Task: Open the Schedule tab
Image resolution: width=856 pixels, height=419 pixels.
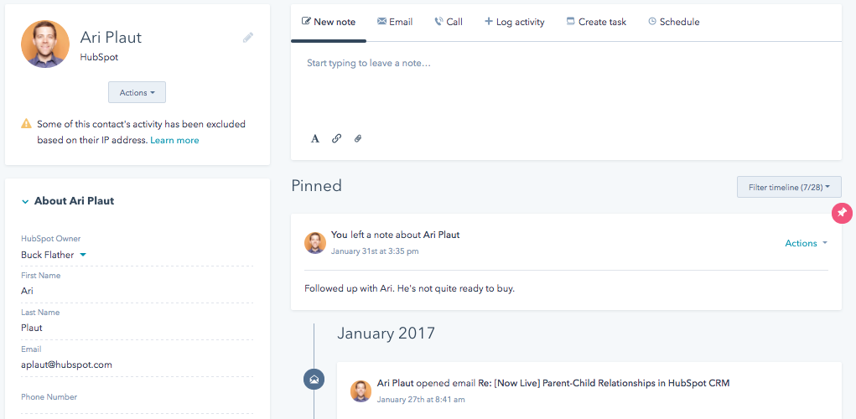Action: (x=674, y=22)
